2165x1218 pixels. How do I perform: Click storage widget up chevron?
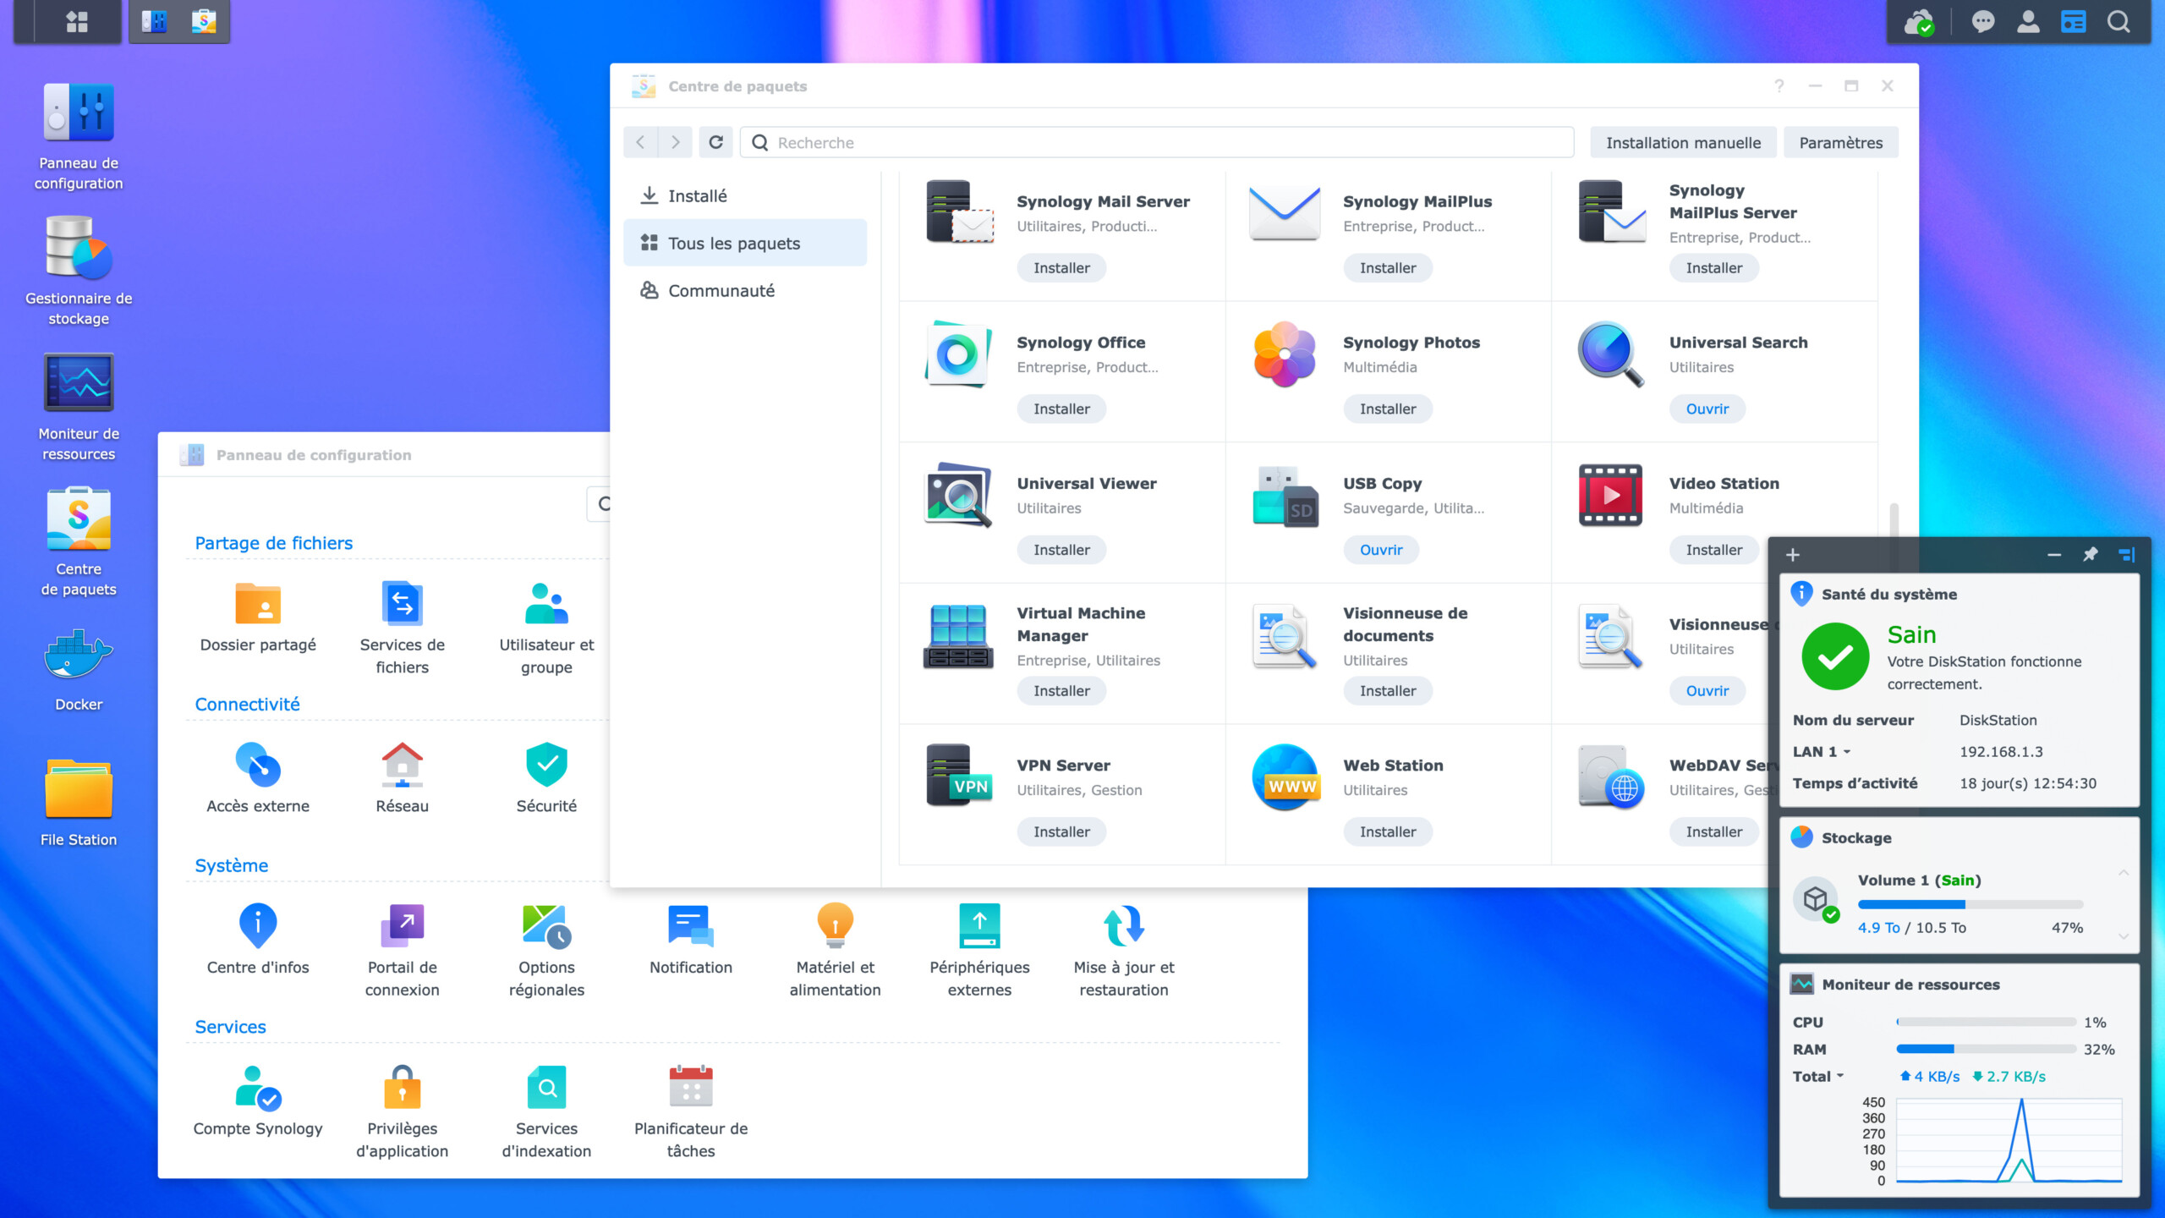[x=2123, y=872]
